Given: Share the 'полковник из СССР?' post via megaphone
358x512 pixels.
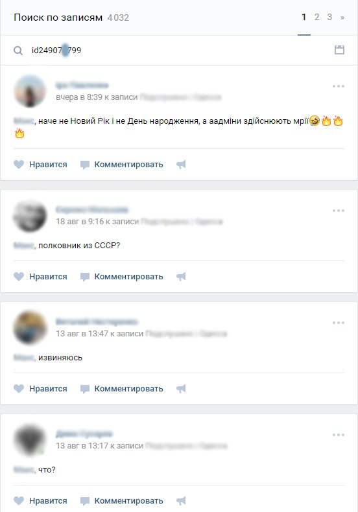Looking at the screenshot, I should pyautogui.click(x=181, y=277).
